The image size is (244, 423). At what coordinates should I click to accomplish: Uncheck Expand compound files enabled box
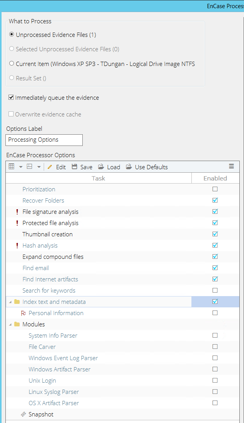coord(215,257)
